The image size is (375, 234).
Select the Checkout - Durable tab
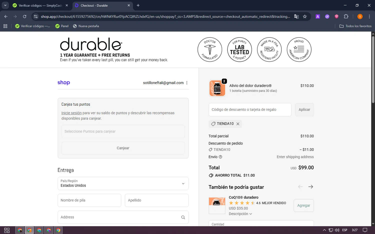(x=102, y=5)
